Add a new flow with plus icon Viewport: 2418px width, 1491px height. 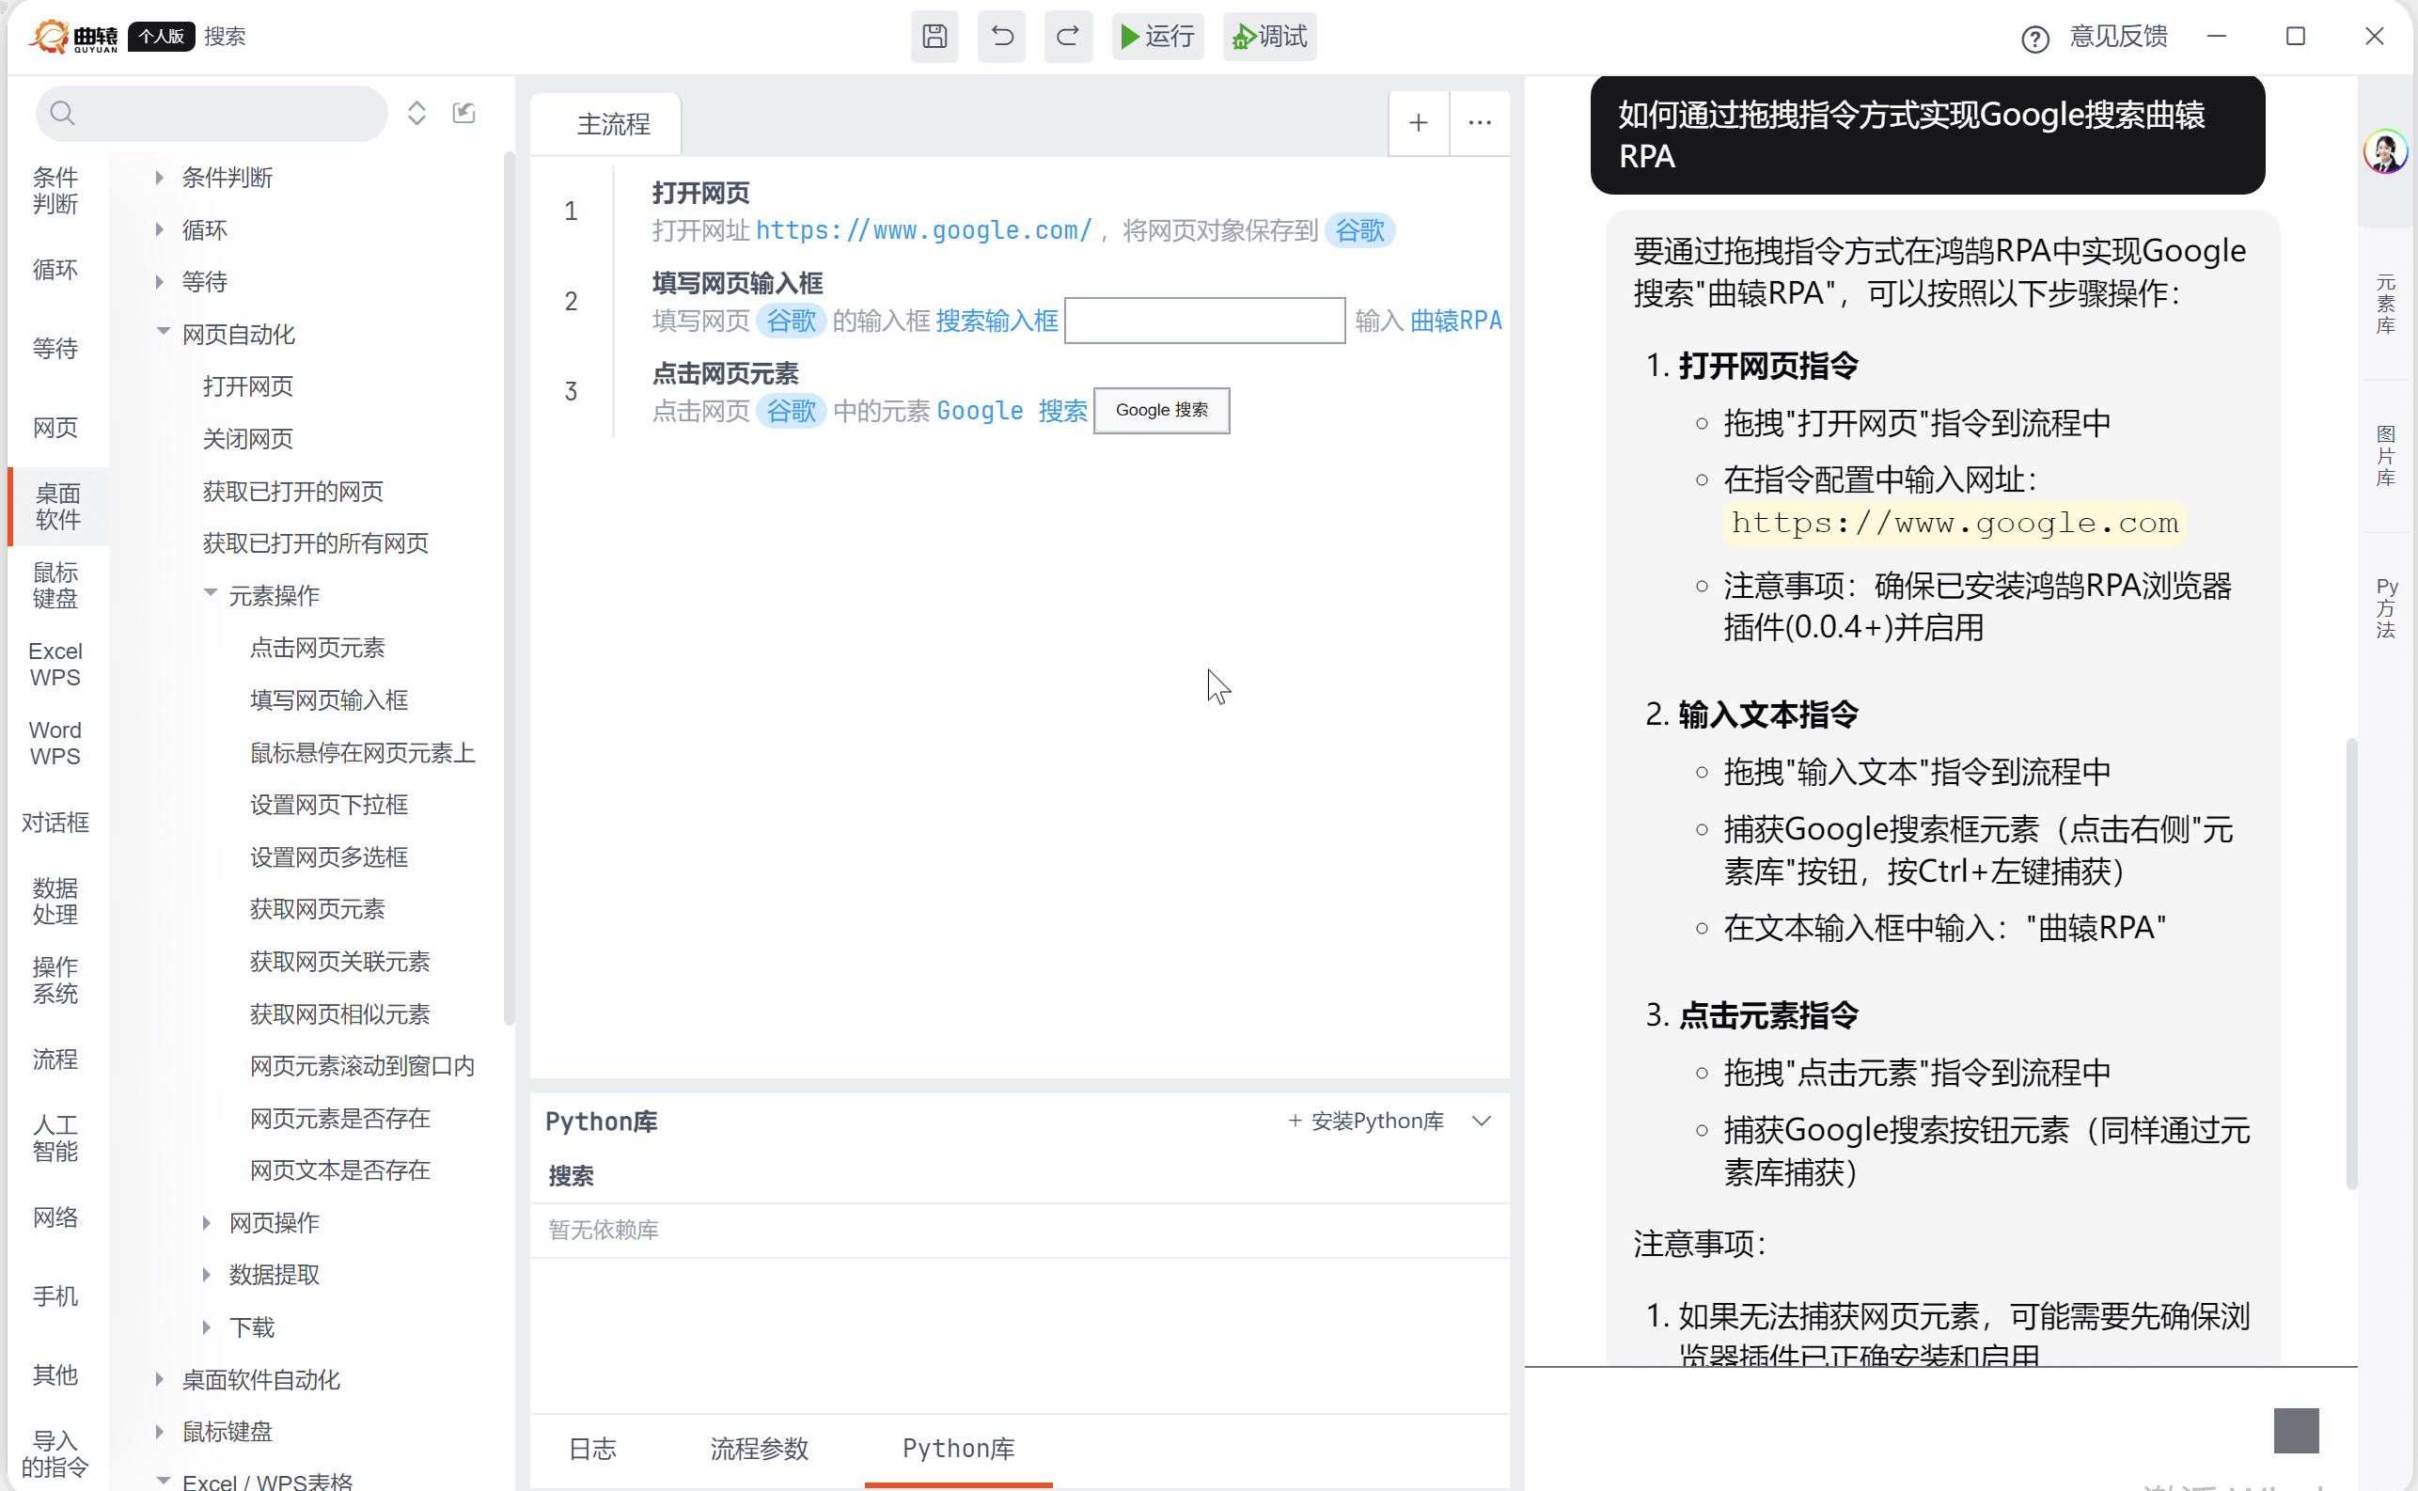pyautogui.click(x=1418, y=122)
